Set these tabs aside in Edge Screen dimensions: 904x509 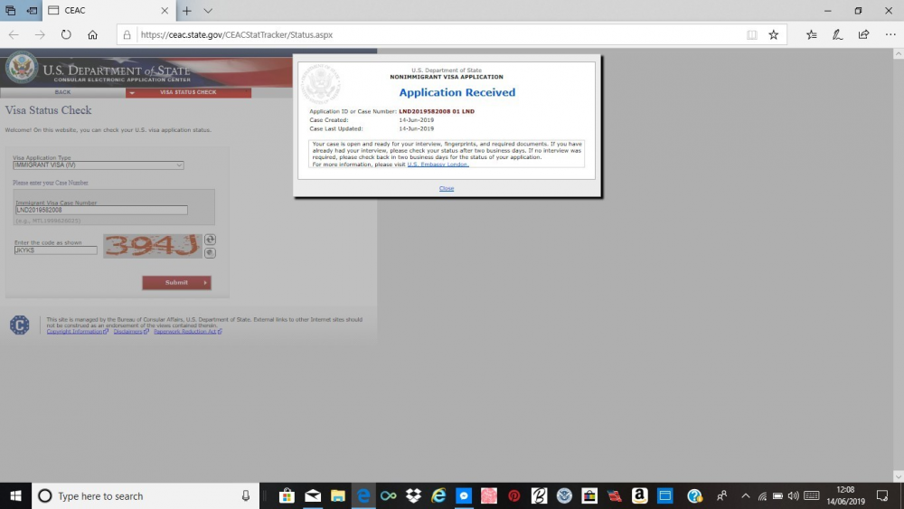pyautogui.click(x=32, y=10)
